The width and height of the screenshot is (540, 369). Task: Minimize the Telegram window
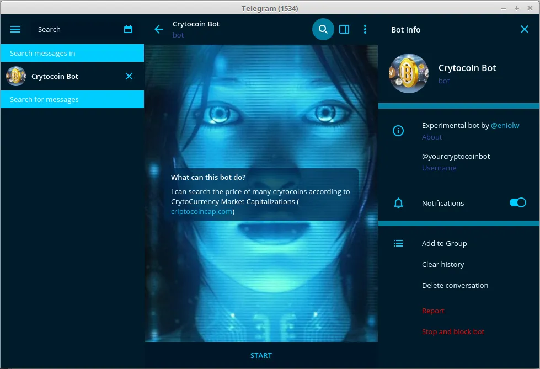[504, 8]
